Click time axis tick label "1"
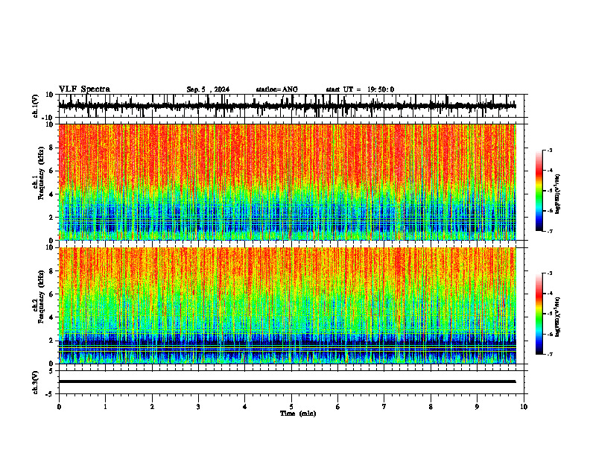This screenshot has width=590, height=456. 105,407
